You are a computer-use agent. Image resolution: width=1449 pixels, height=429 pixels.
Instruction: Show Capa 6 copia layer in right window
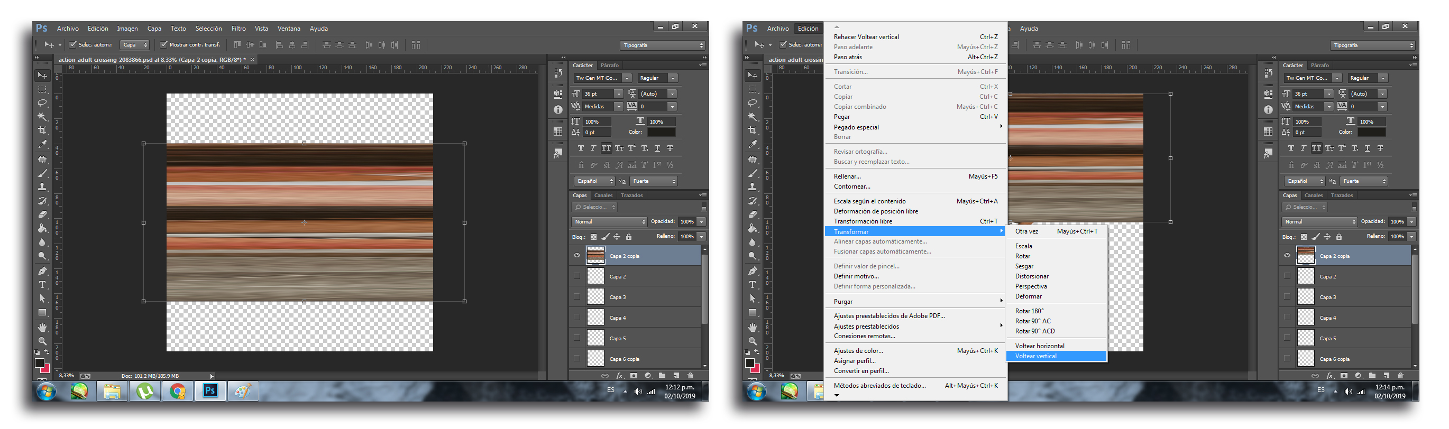(1287, 358)
